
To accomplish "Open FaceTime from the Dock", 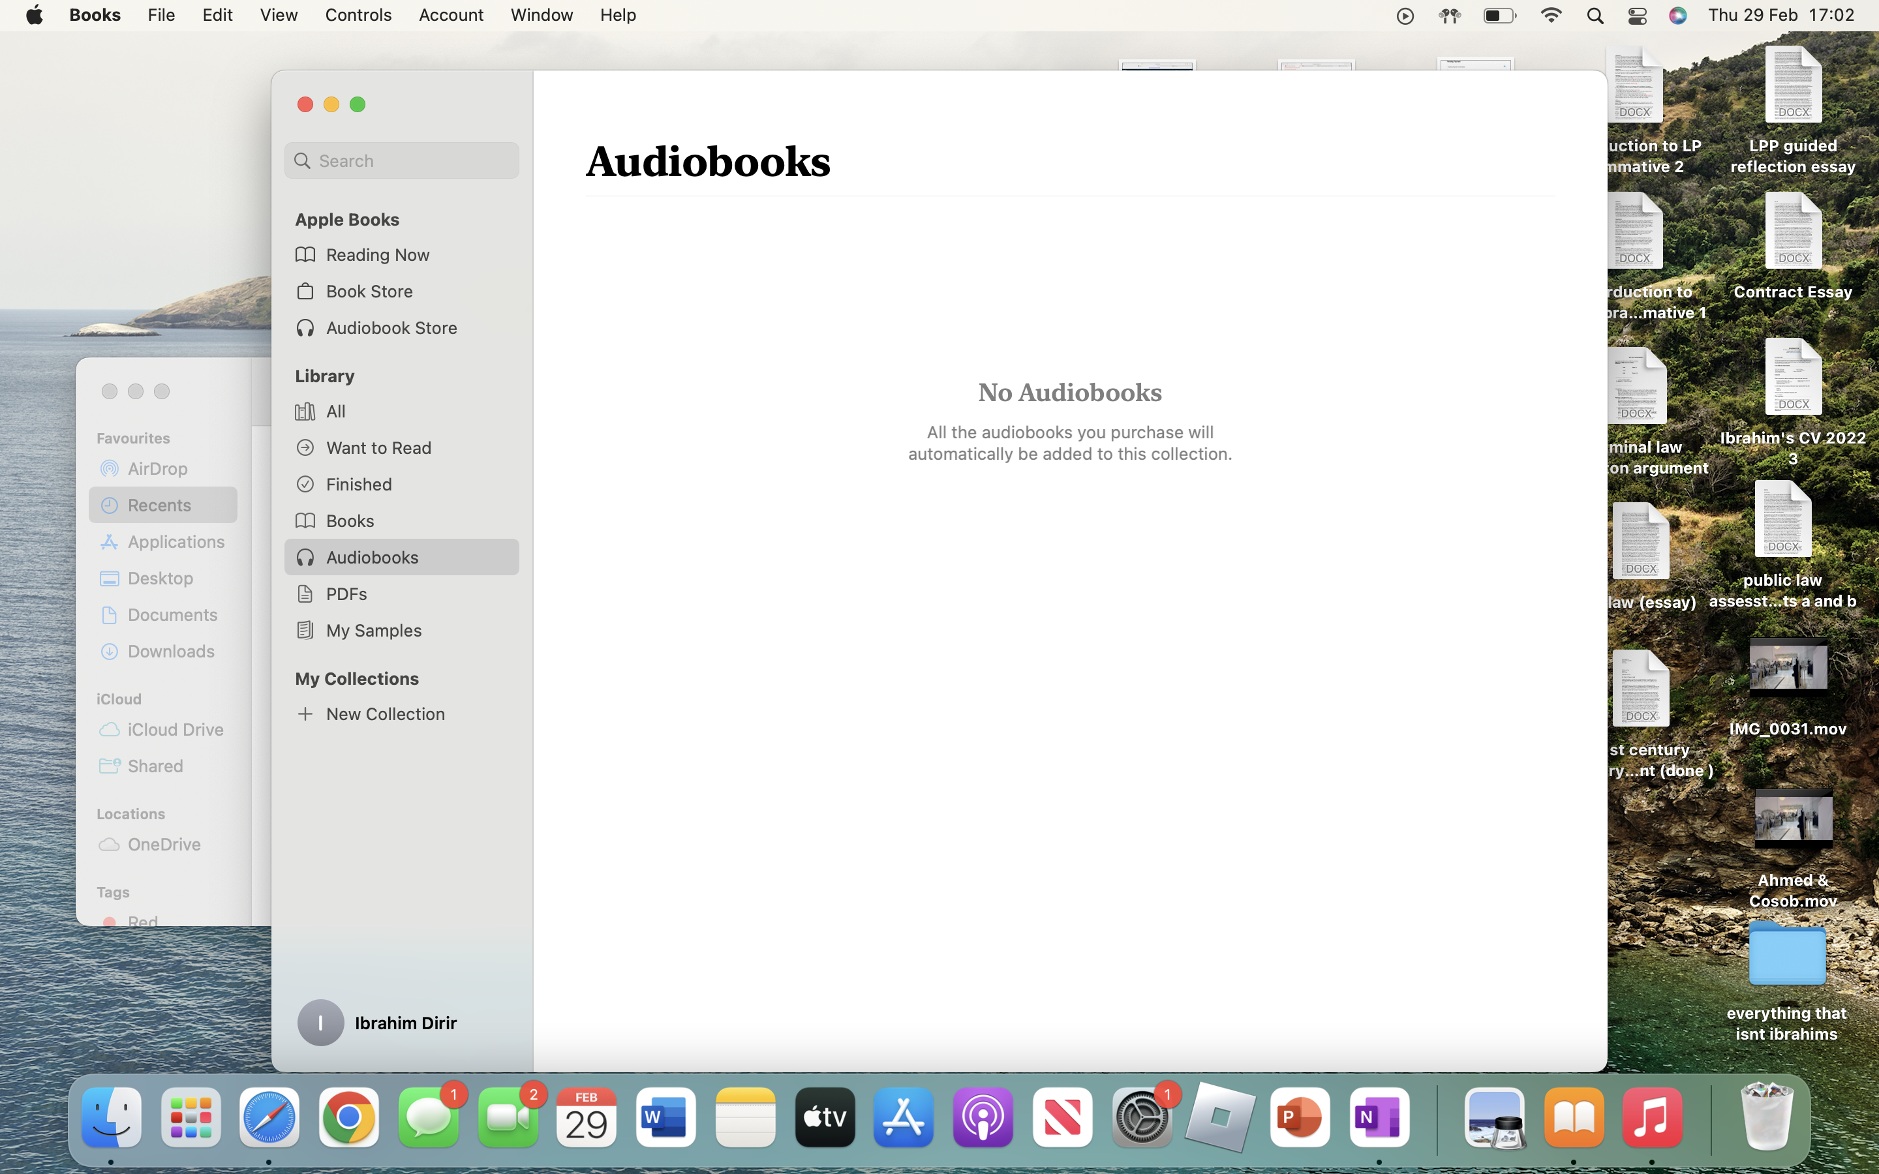I will [508, 1118].
